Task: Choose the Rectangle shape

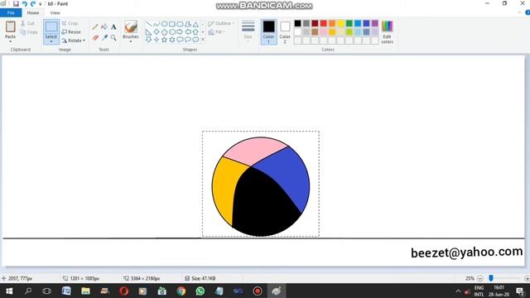Action: click(x=172, y=24)
